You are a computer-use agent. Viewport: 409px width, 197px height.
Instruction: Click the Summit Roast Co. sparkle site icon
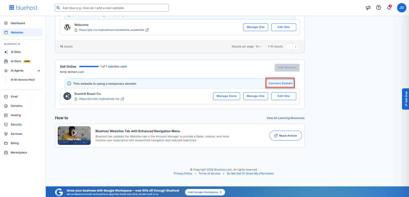[x=67, y=96]
